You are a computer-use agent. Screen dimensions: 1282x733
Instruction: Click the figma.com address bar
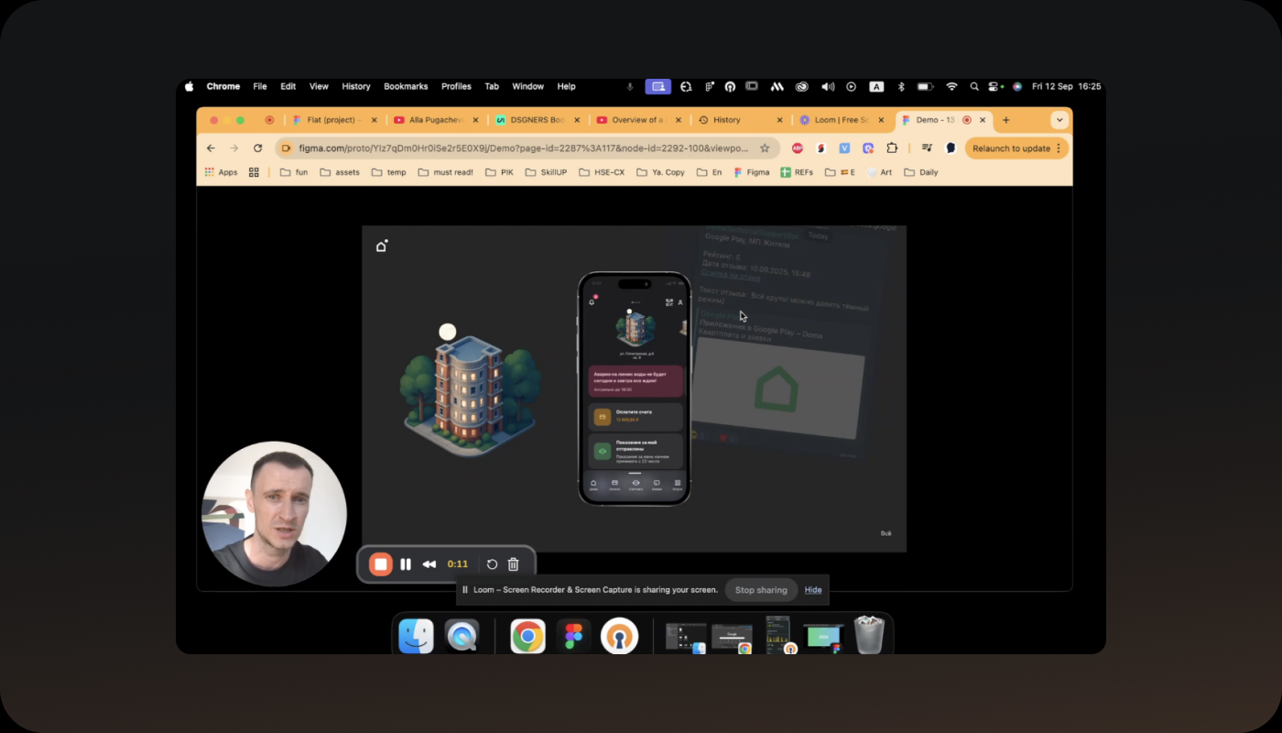522,148
